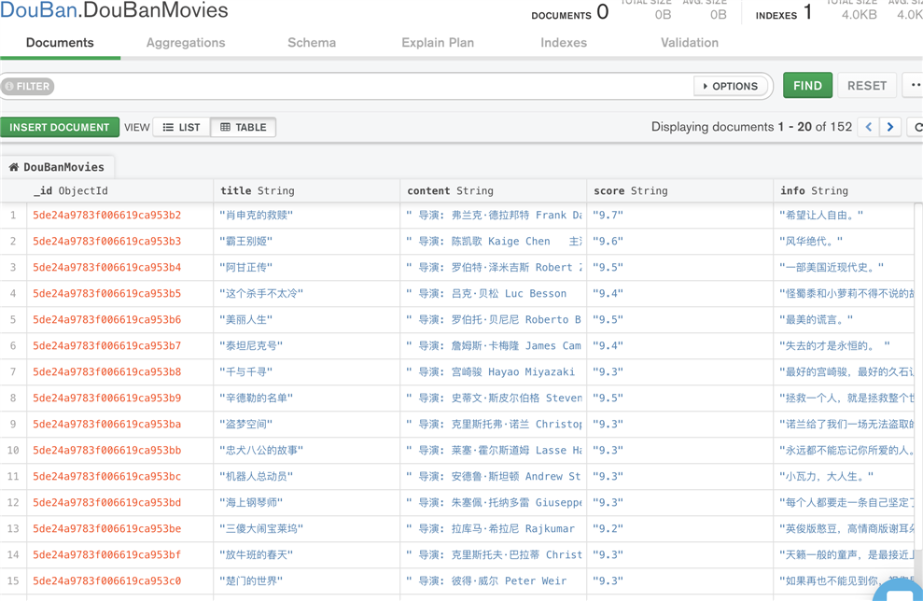This screenshot has height=601, width=923.
Task: Click the info cell "希望让人自由。"
Action: click(x=844, y=215)
